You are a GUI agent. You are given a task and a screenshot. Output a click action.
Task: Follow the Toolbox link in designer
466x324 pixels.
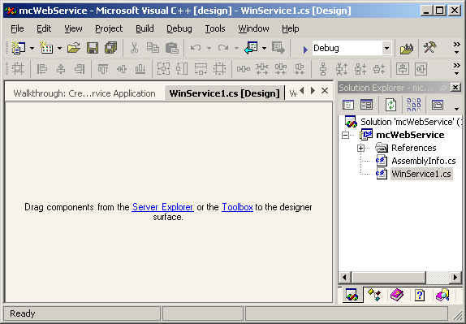pyautogui.click(x=237, y=207)
